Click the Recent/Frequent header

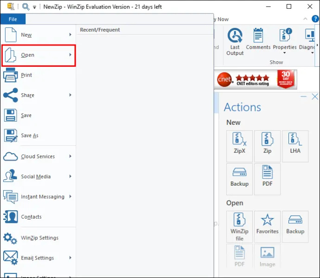(x=100, y=30)
